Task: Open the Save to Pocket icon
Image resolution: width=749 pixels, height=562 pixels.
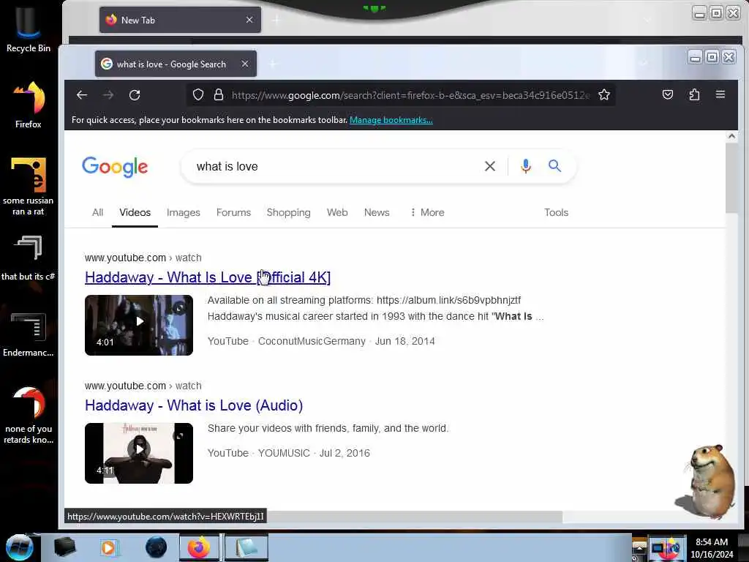Action: click(x=668, y=94)
